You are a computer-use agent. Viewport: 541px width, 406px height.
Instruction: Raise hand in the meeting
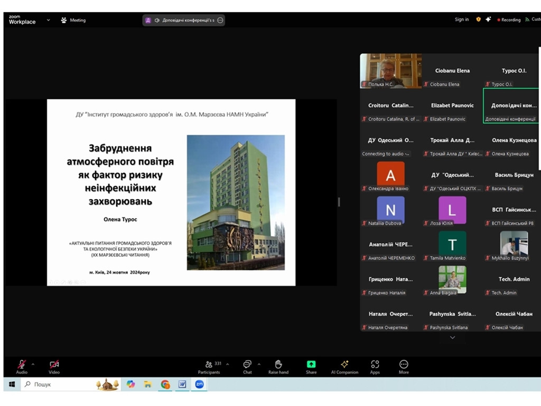pyautogui.click(x=278, y=367)
